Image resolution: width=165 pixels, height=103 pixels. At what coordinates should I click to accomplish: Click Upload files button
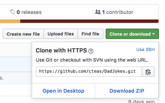[x=61, y=34]
